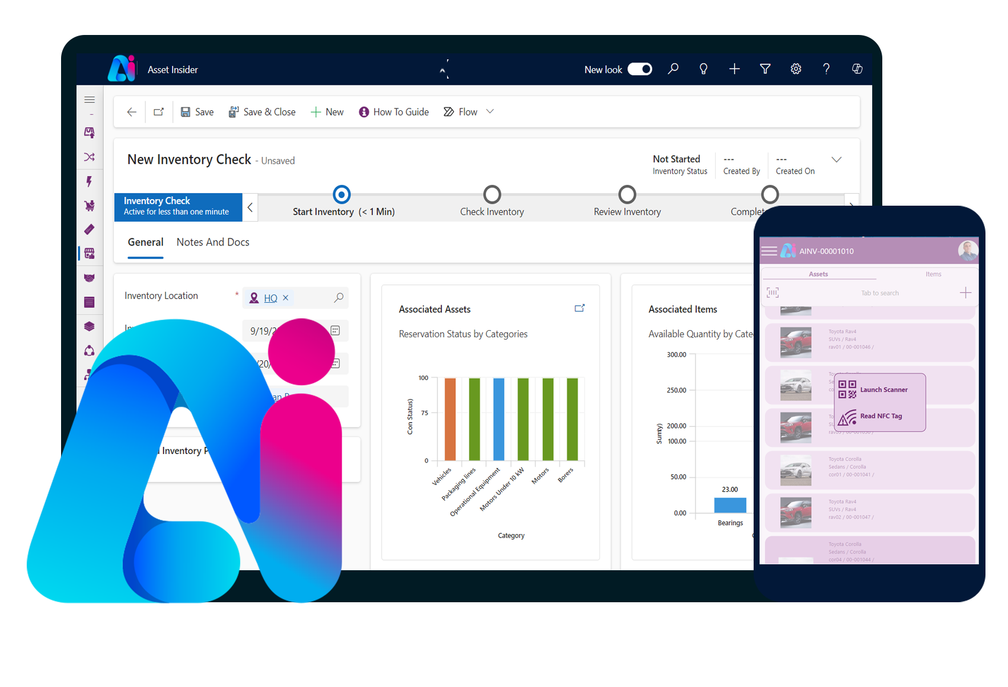Choose Launch Scanner in phone popup

pyautogui.click(x=873, y=389)
